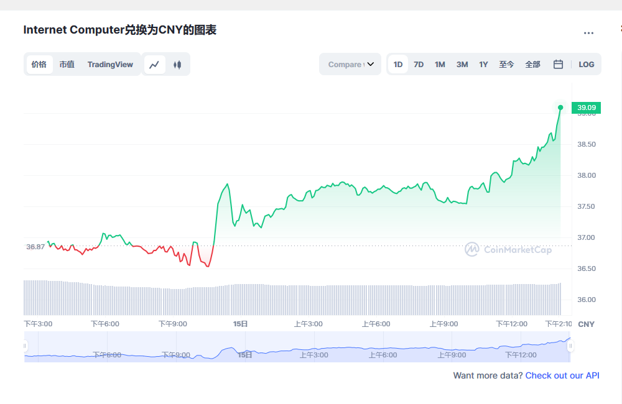Select the 1M time range

440,64
